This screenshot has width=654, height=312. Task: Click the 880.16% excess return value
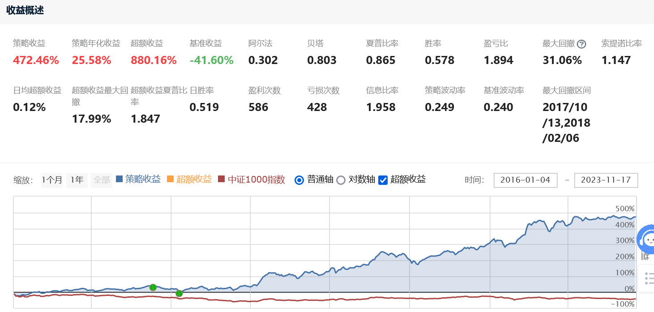point(154,60)
